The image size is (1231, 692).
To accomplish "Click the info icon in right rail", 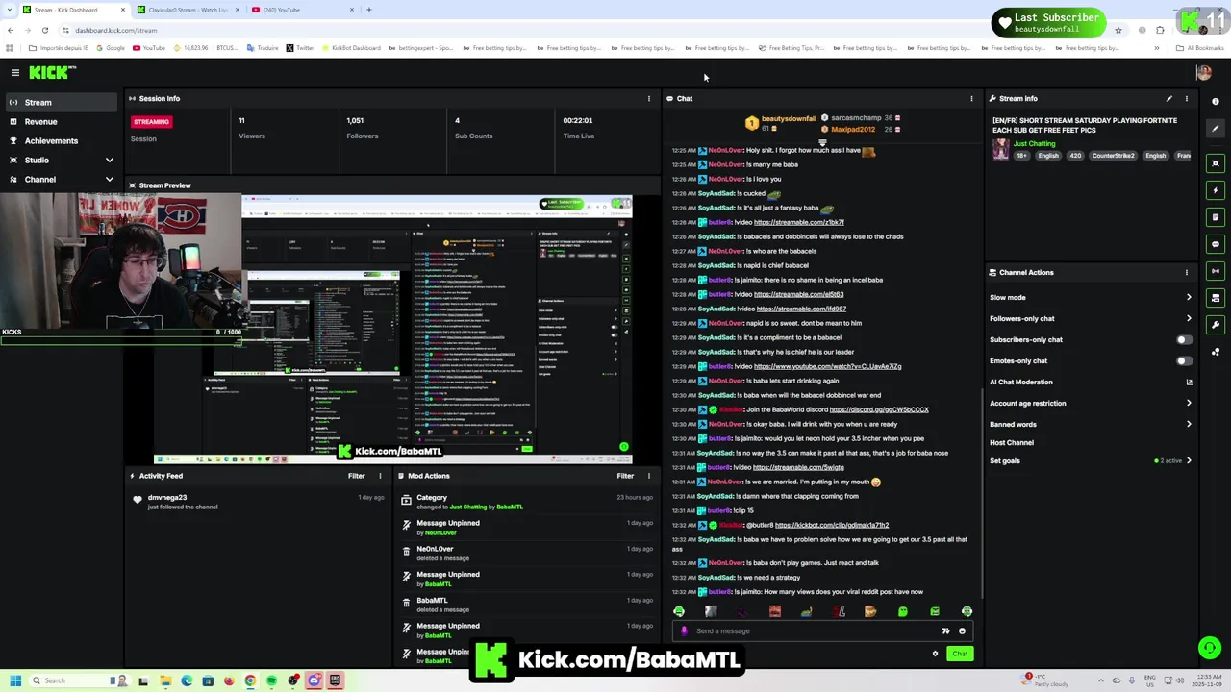I will point(1216,102).
